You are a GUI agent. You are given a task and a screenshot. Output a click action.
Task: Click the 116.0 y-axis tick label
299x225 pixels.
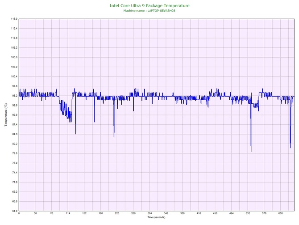14,19
